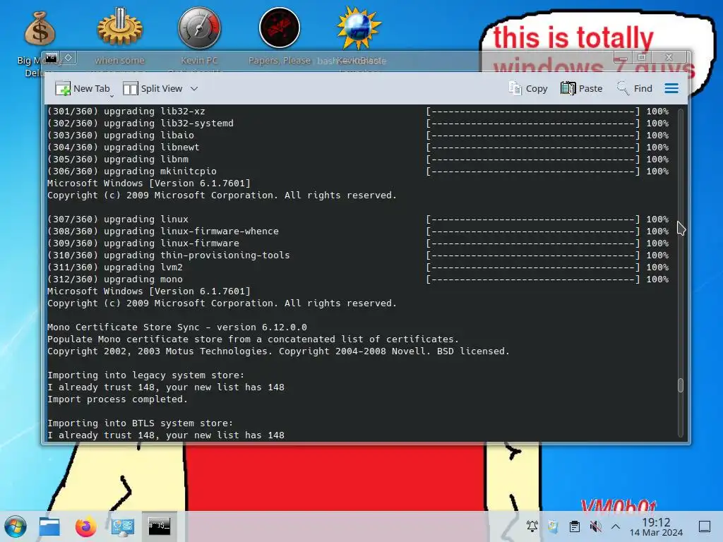Select the Konsole task in the taskbar
The height and width of the screenshot is (542, 723).
point(159,526)
